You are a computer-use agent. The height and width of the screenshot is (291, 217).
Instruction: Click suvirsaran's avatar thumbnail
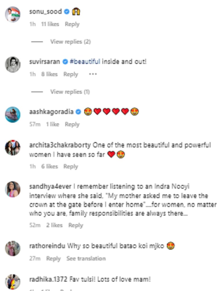coord(13,64)
